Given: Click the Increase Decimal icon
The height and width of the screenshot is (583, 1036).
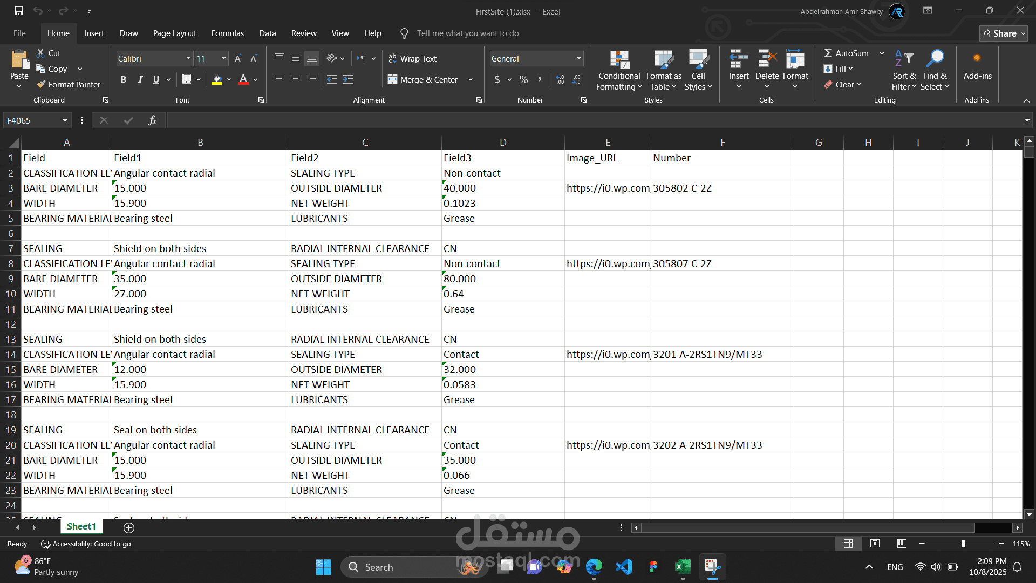Looking at the screenshot, I should tap(560, 79).
